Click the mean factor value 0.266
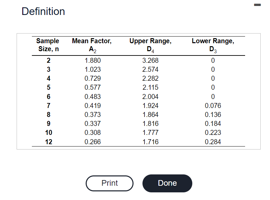The image size is (270, 200). [92, 142]
